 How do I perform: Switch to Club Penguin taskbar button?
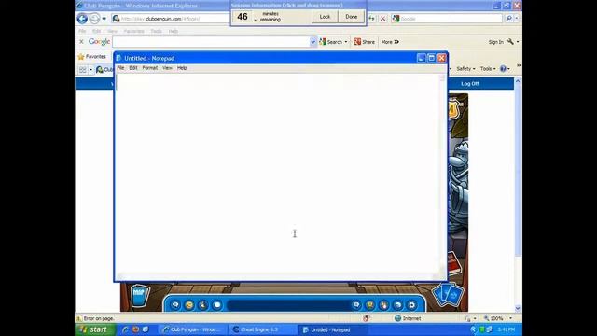point(192,329)
